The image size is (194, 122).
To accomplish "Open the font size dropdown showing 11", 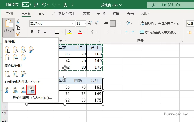I will tap(84, 24).
